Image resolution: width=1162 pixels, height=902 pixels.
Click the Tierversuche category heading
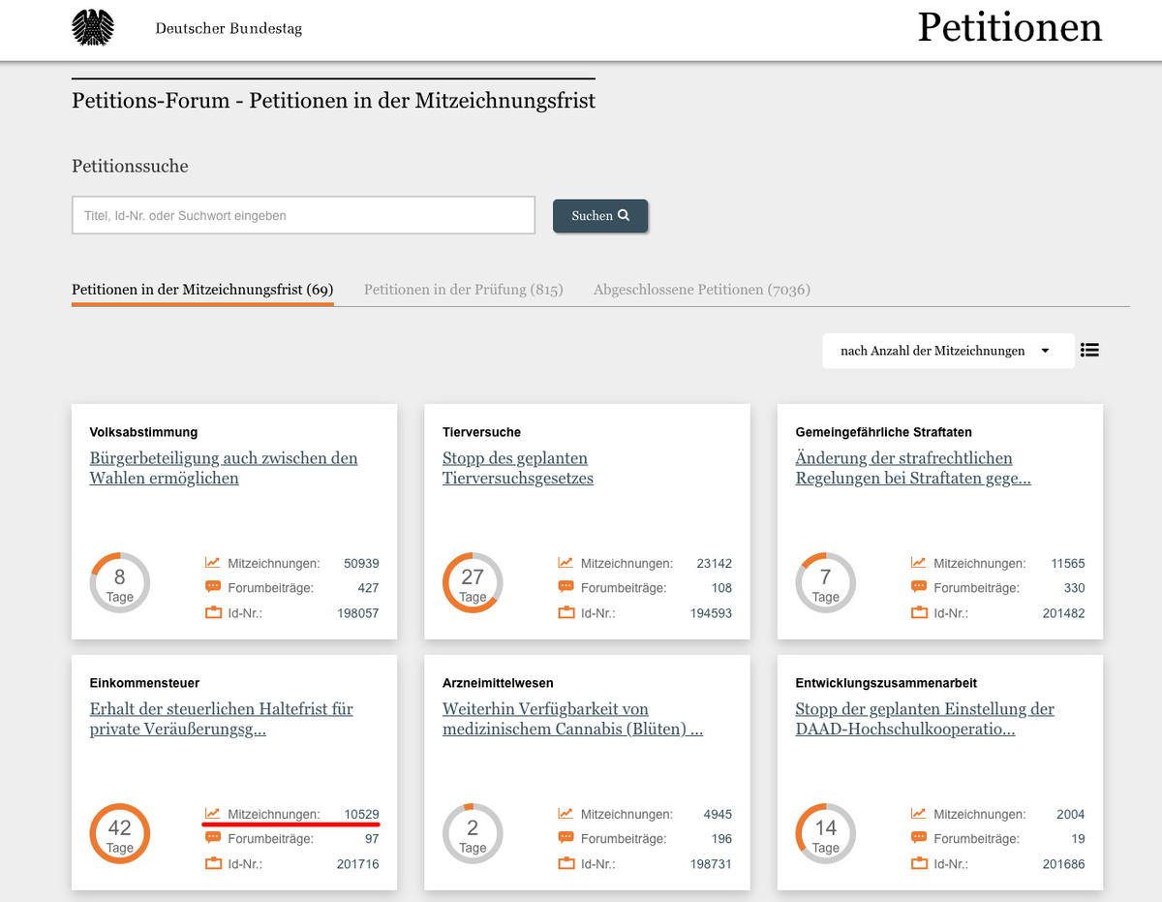click(481, 432)
